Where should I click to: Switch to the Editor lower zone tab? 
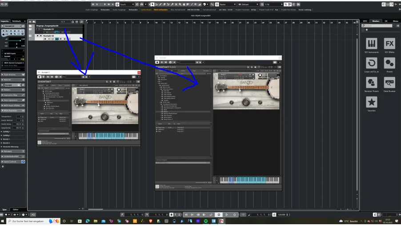click(16, 210)
